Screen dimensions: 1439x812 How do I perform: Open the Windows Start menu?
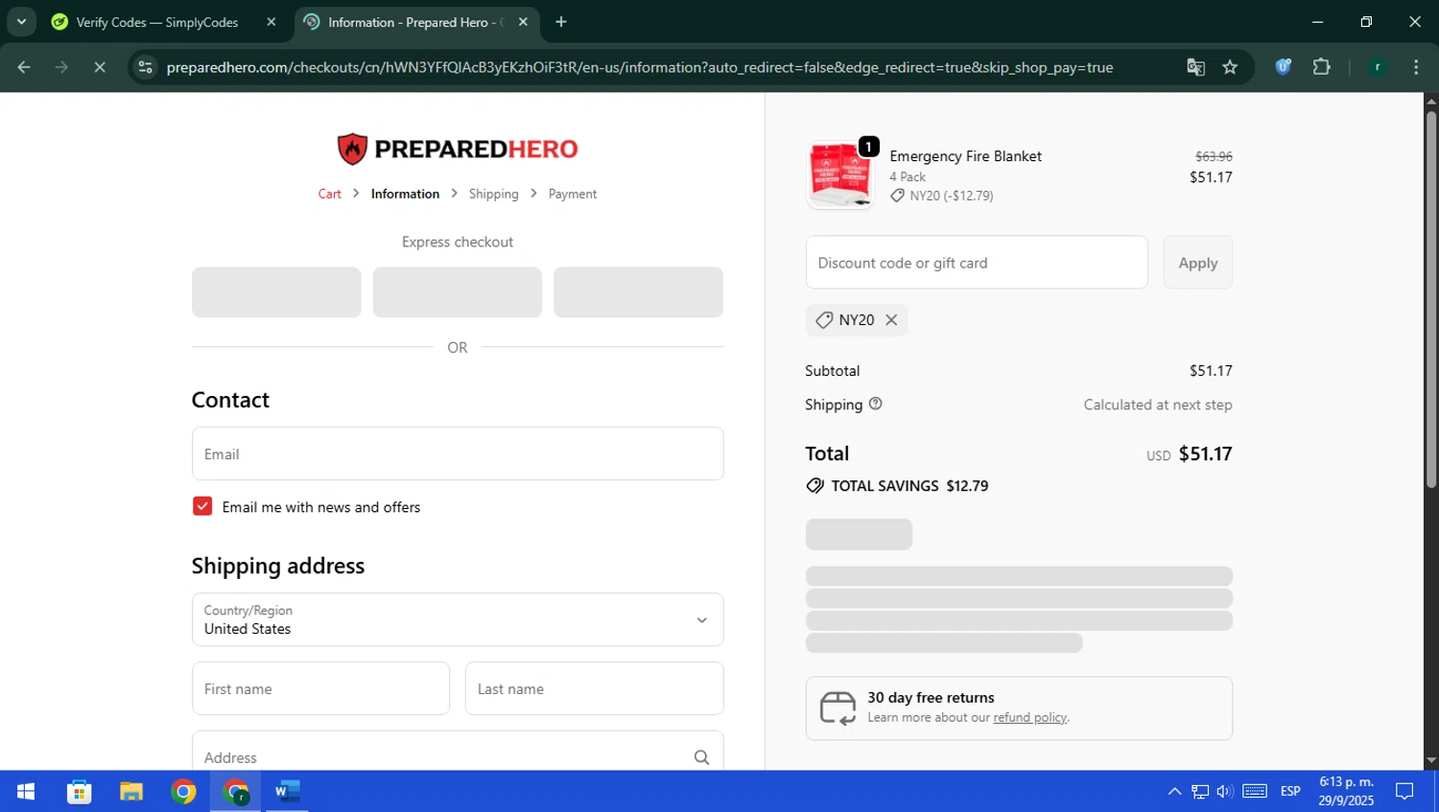26,792
